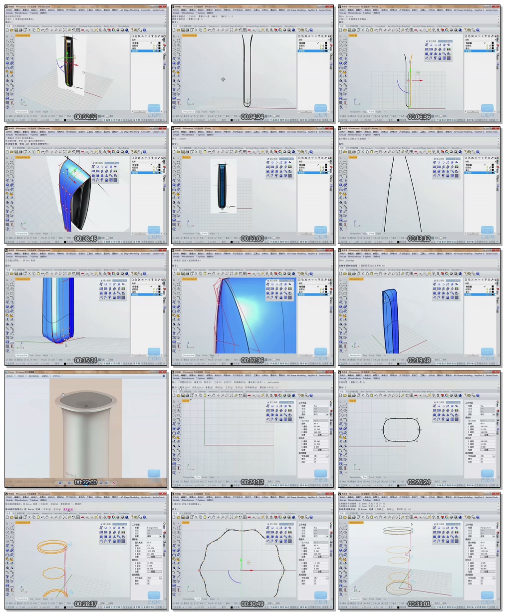The image size is (505, 614).
Task: Open 投影 dropdown arrow in the 00:26:24 frame
Action: (x=494, y=414)
